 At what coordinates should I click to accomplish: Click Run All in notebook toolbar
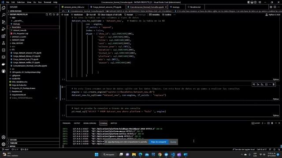click(x=91, y=14)
